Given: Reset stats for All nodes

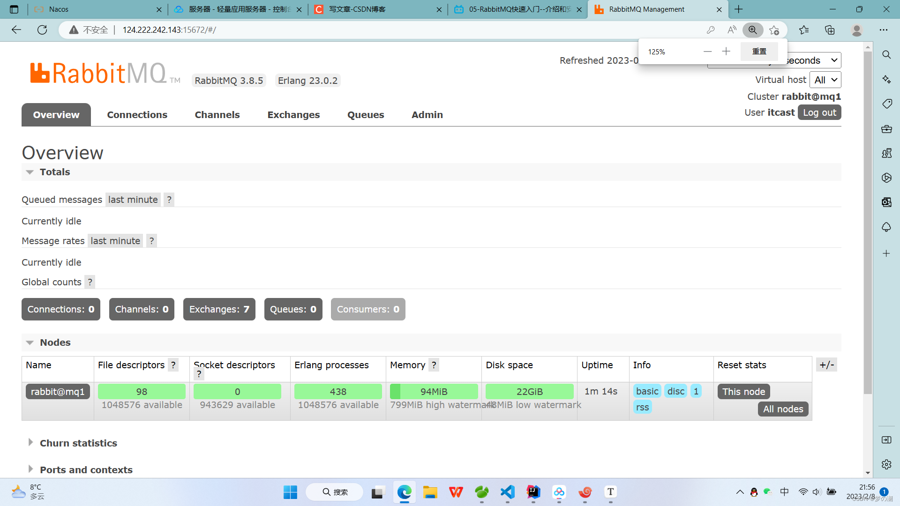Looking at the screenshot, I should 783,409.
